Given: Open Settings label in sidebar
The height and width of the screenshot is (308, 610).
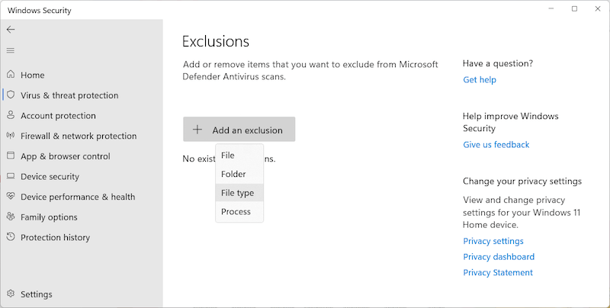Looking at the screenshot, I should tap(36, 294).
